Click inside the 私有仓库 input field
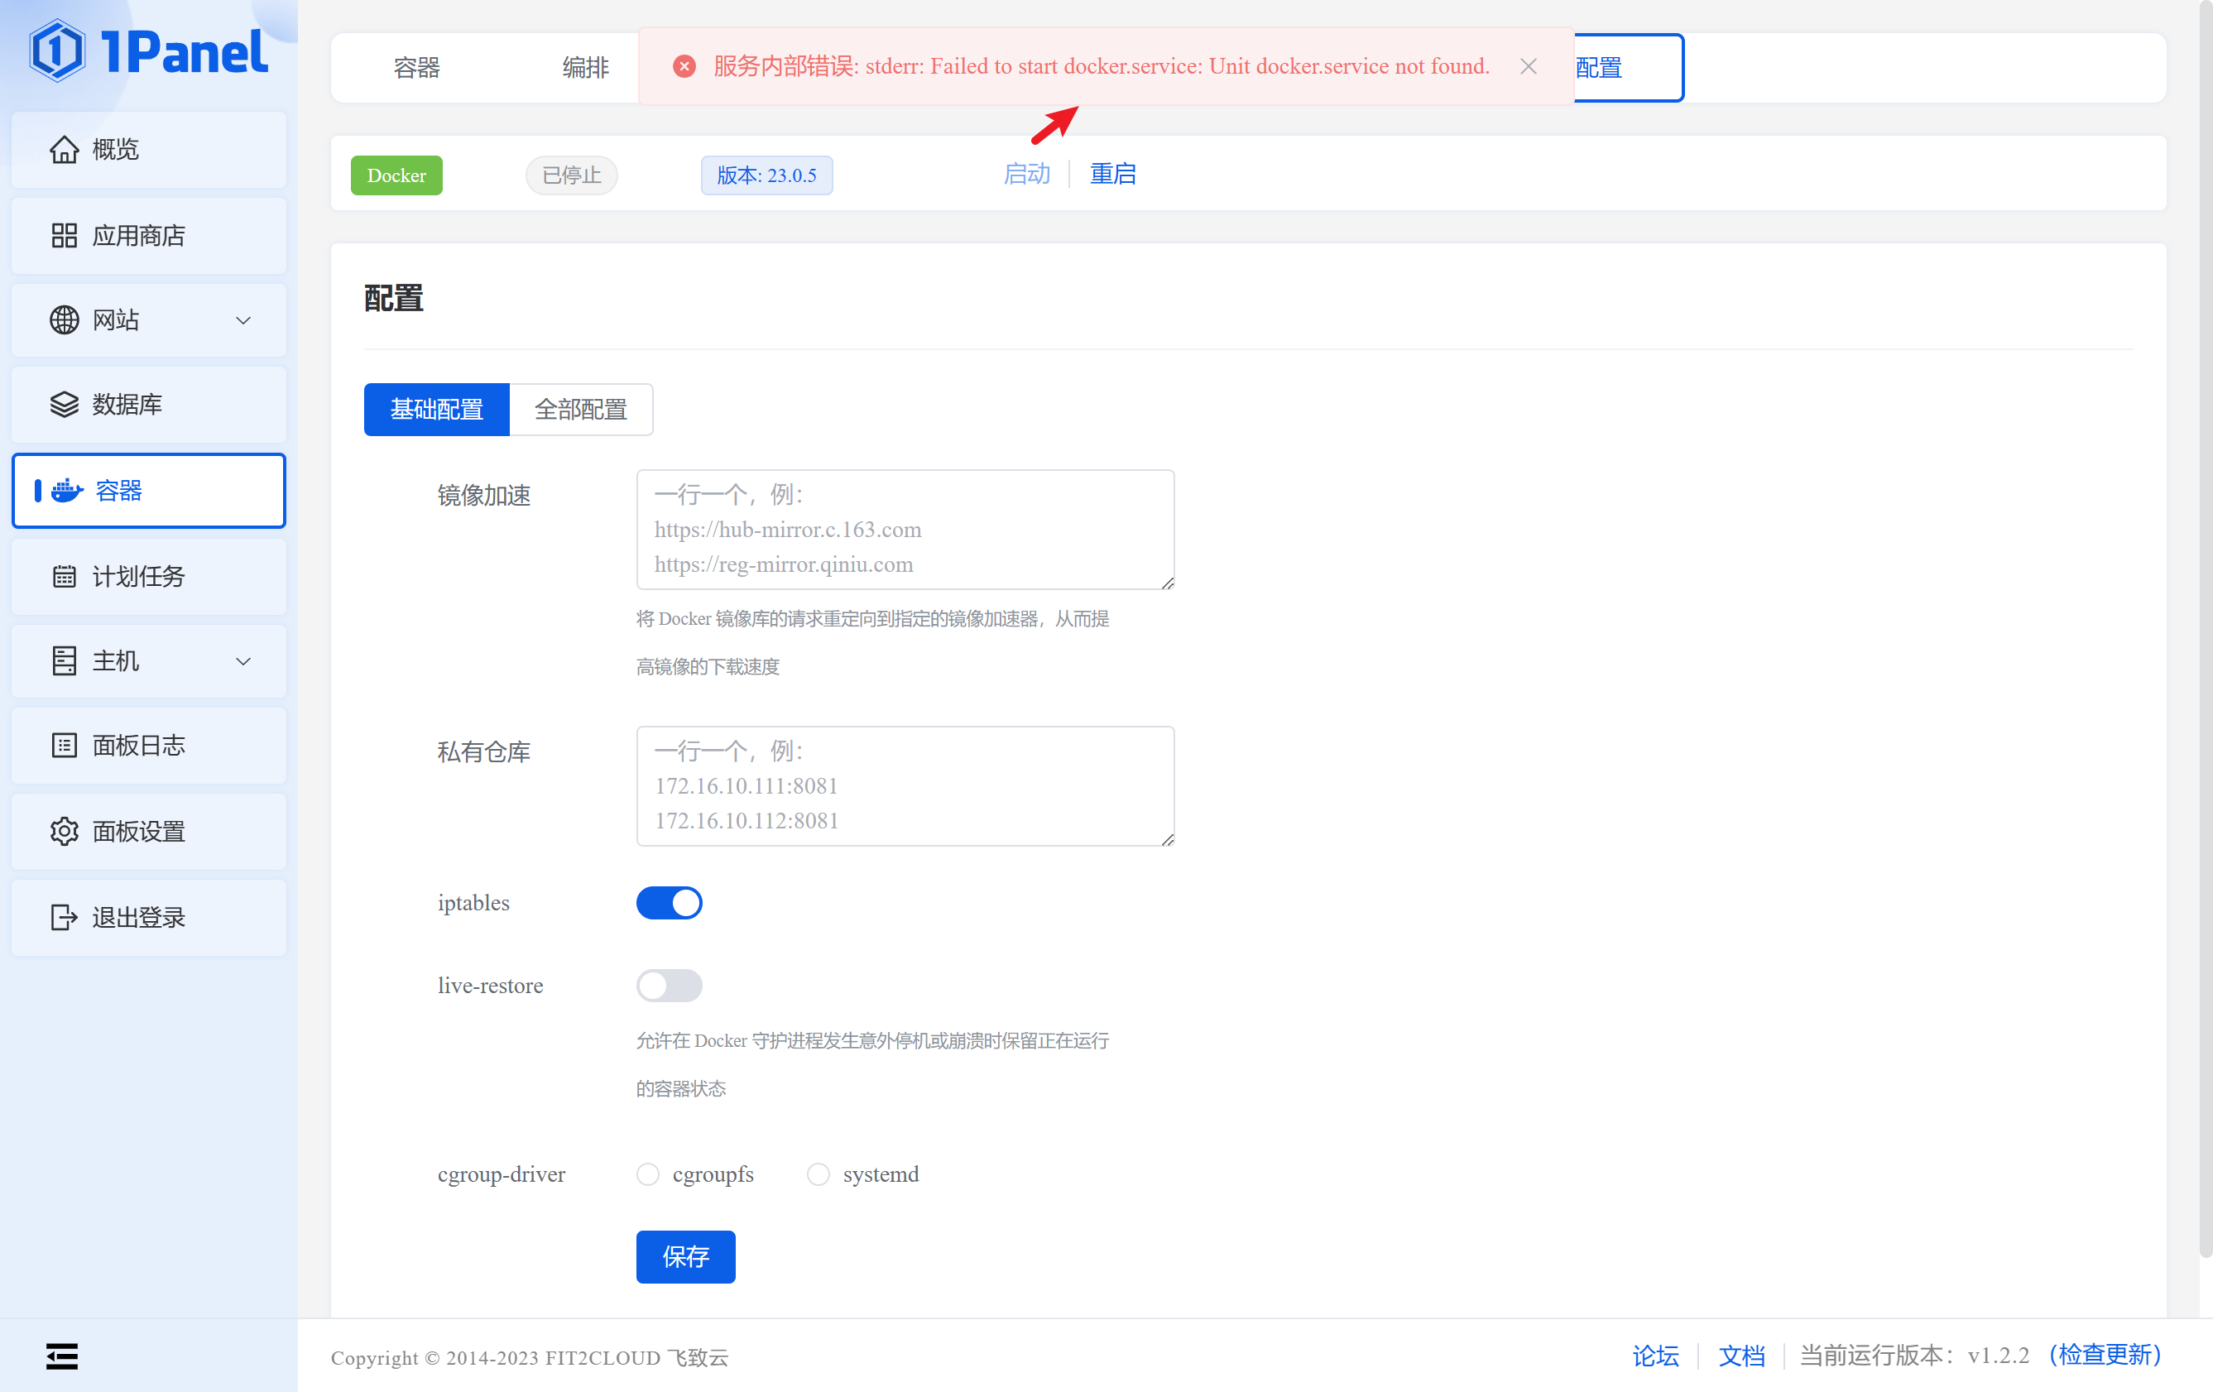2213x1392 pixels. (x=905, y=785)
